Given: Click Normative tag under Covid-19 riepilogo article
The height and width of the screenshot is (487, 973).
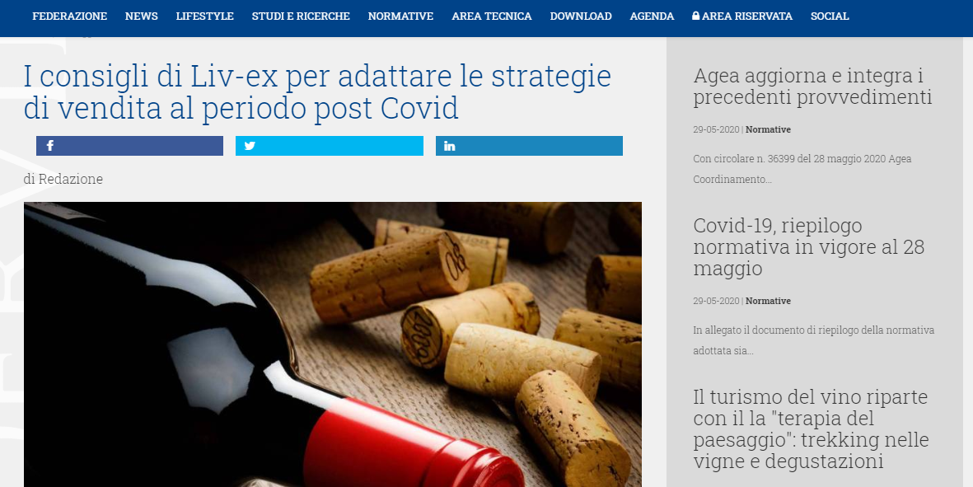Looking at the screenshot, I should point(768,301).
